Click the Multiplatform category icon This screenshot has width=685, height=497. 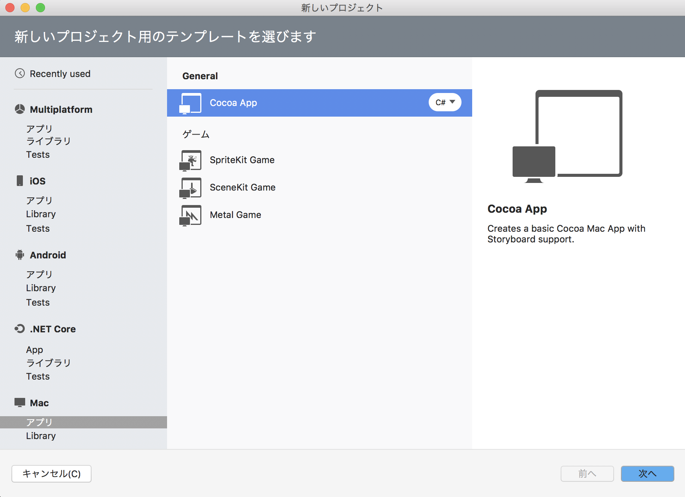tap(20, 109)
